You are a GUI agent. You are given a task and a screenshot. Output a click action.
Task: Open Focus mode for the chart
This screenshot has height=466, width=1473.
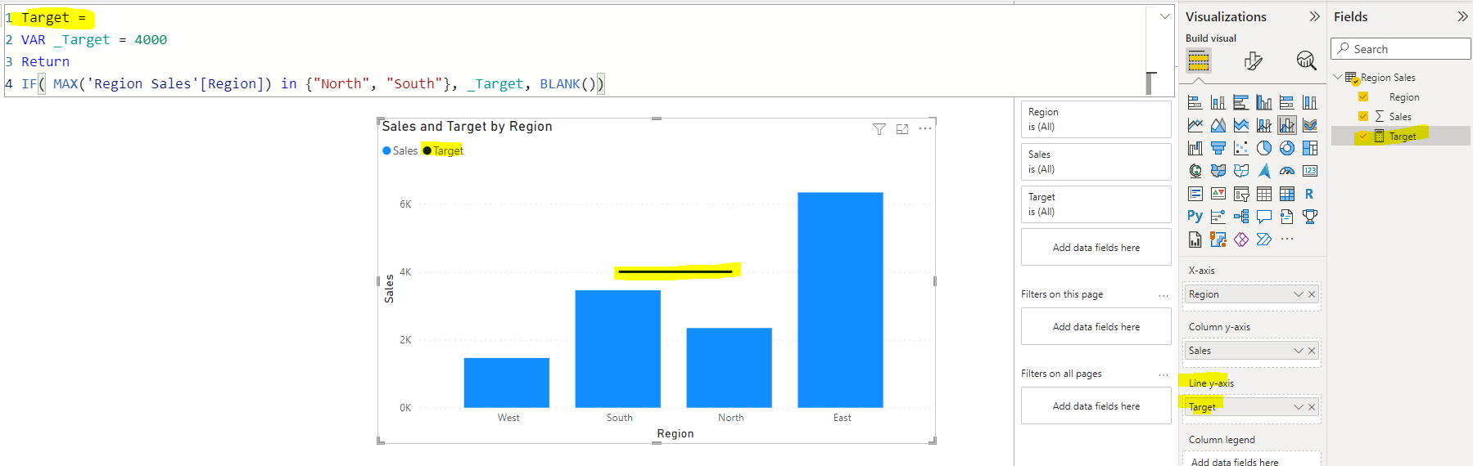902,129
